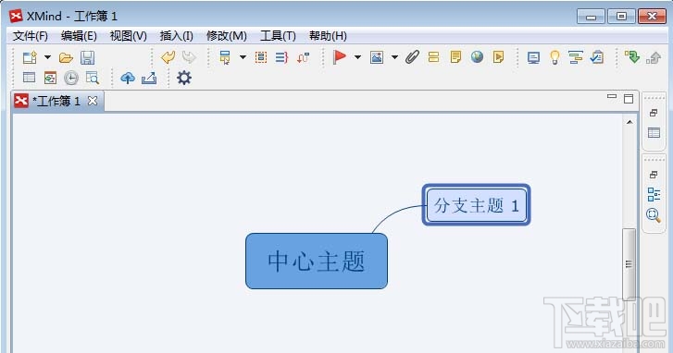Click the template window icon
Viewport: 673px width, 353px height.
(50, 78)
